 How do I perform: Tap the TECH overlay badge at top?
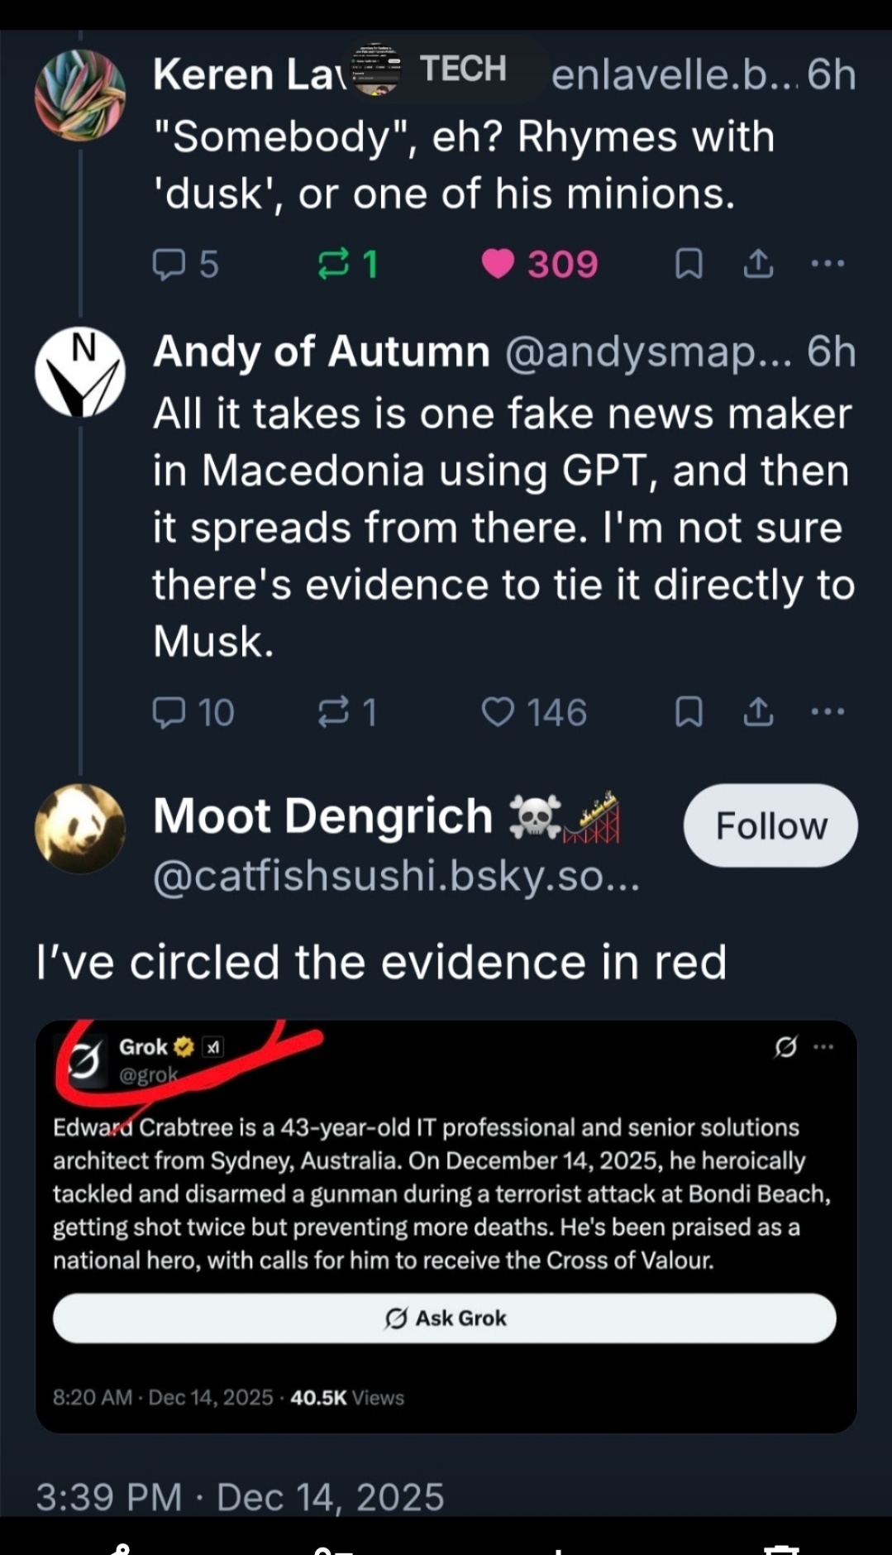(x=446, y=69)
